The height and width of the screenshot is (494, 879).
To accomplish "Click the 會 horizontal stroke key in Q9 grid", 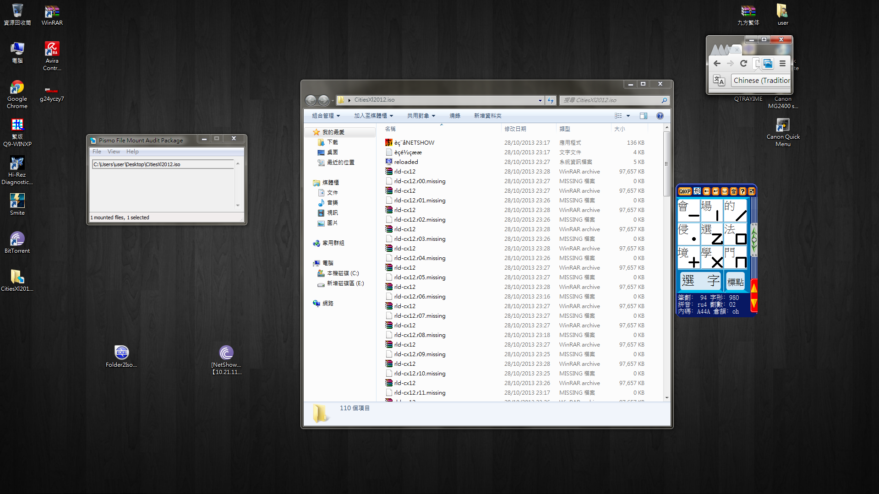I will [688, 210].
